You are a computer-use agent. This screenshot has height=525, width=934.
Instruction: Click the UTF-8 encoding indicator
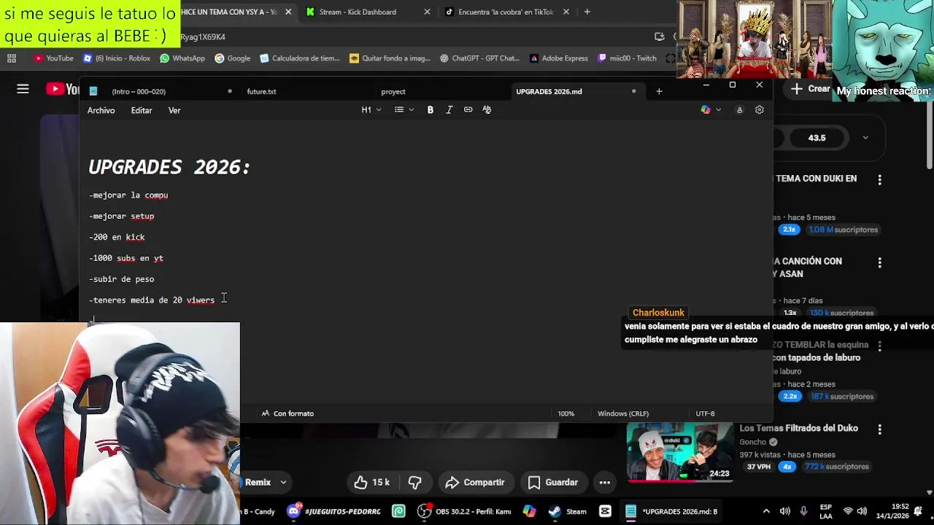tap(705, 413)
